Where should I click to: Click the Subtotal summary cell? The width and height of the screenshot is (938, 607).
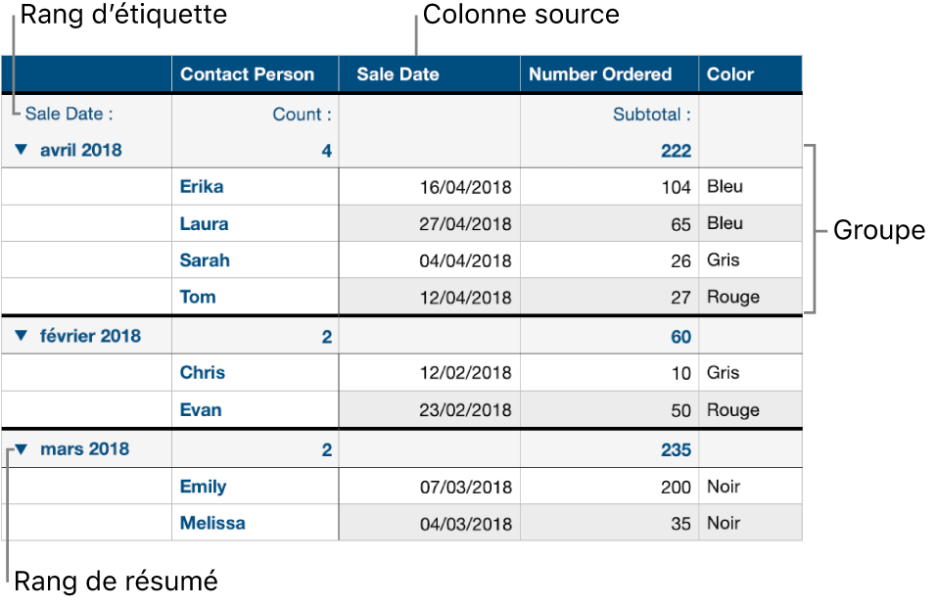point(651,114)
